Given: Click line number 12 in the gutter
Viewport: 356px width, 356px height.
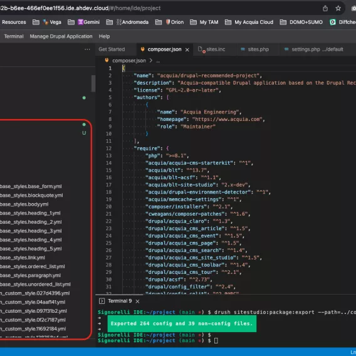Looking at the screenshot, I should pyautogui.click(x=108, y=149).
